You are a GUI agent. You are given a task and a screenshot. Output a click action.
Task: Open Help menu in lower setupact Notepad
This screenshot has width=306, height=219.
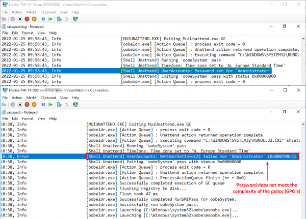53,118
